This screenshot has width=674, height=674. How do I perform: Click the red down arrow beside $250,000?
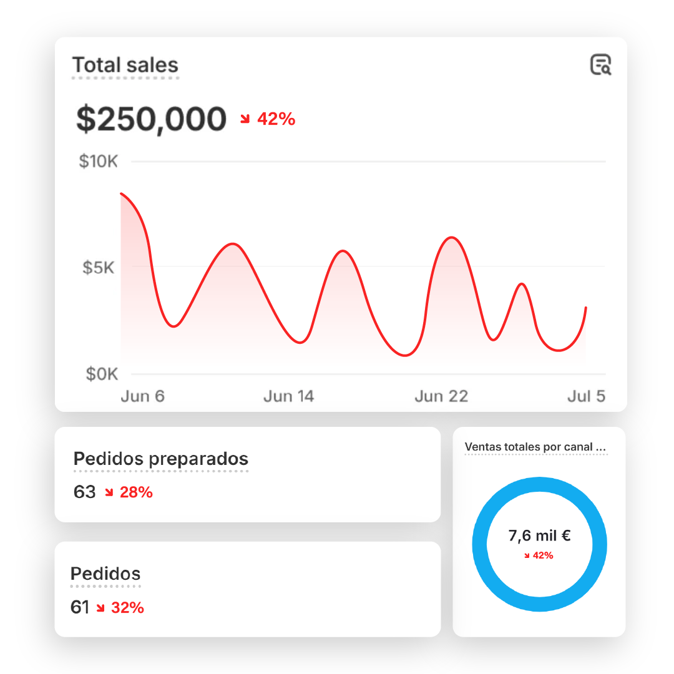(245, 119)
